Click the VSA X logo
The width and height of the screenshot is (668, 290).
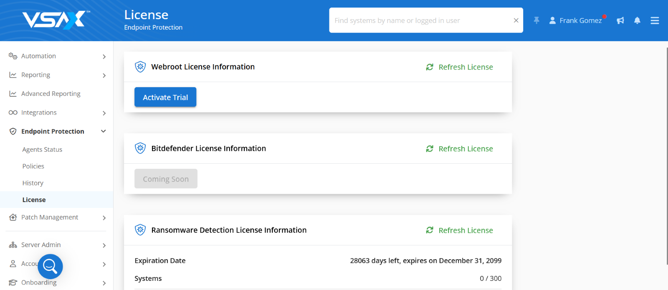pyautogui.click(x=56, y=20)
